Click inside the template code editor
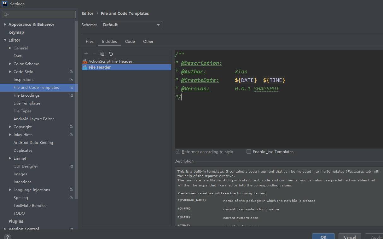Screen dimensions: 383x239 point(279,99)
